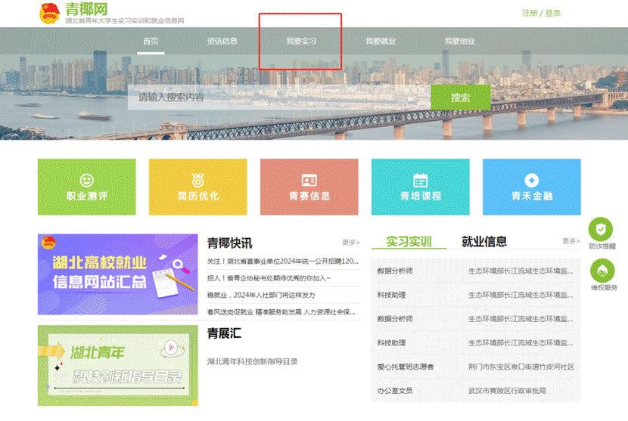
Task: Open news 春风送岗促就业 精准服务助发展
Action: [x=281, y=311]
